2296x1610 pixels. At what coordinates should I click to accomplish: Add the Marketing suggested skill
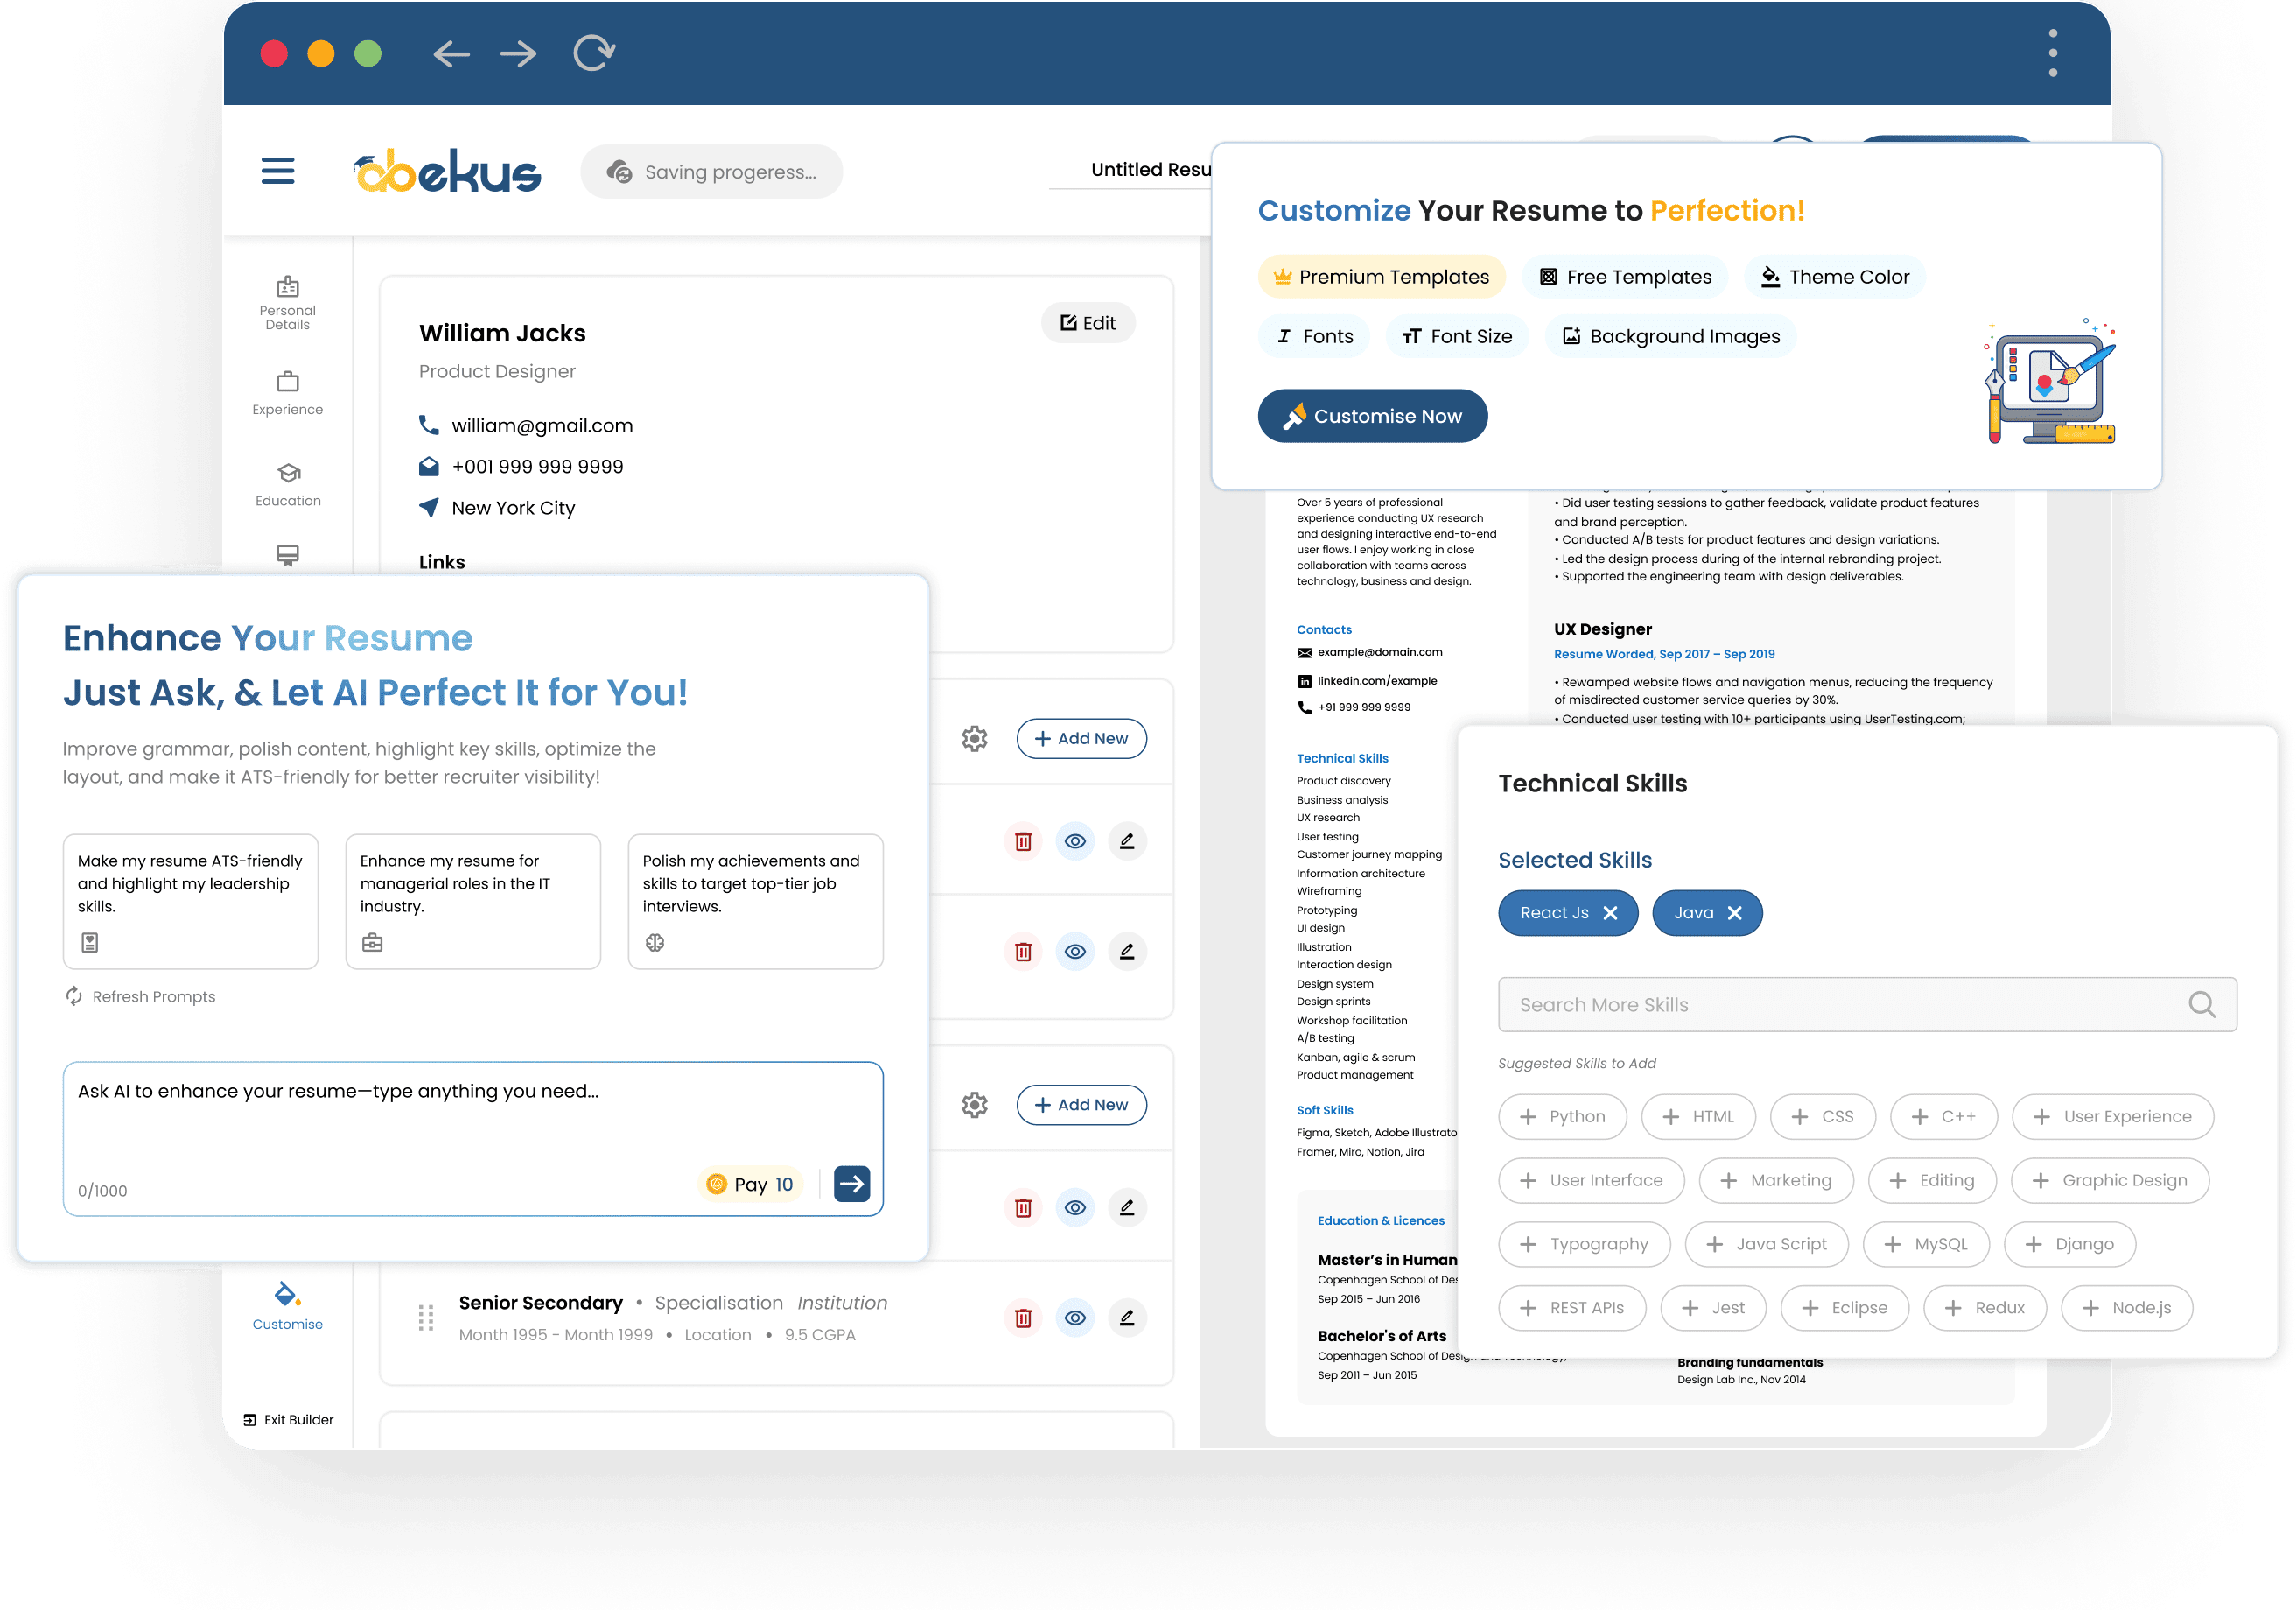coord(1776,1180)
